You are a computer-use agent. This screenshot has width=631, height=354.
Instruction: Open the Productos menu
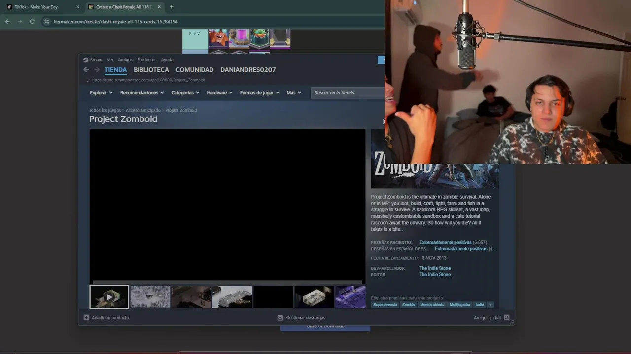click(146, 60)
